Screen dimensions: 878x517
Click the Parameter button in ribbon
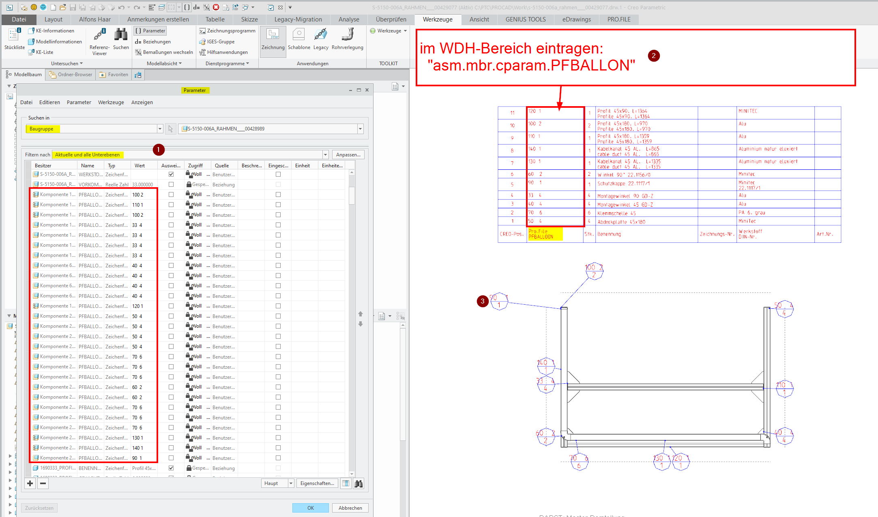click(x=150, y=31)
